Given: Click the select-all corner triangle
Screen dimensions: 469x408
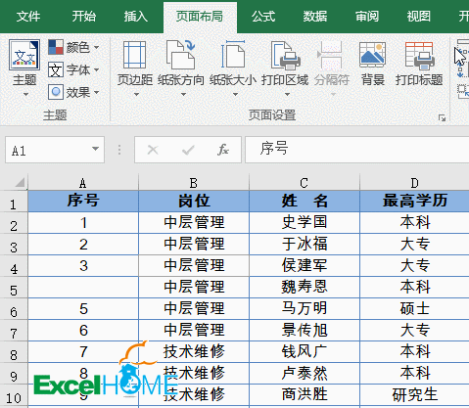Looking at the screenshot, I should pyautogui.click(x=20, y=182).
